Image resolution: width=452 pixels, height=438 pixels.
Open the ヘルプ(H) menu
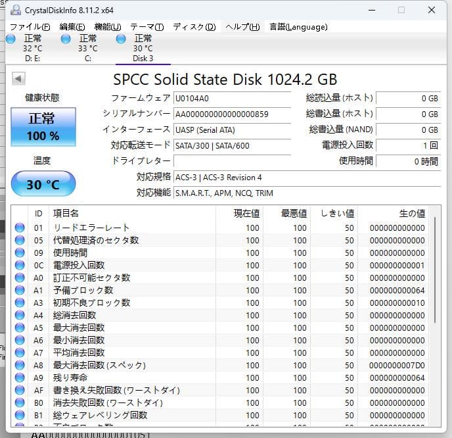[242, 27]
